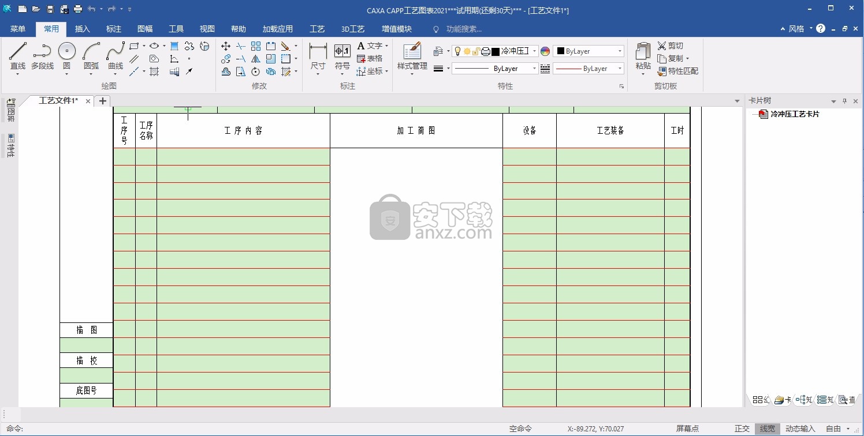The width and height of the screenshot is (864, 436).
Task: Click the 表格 table button
Action: point(370,59)
